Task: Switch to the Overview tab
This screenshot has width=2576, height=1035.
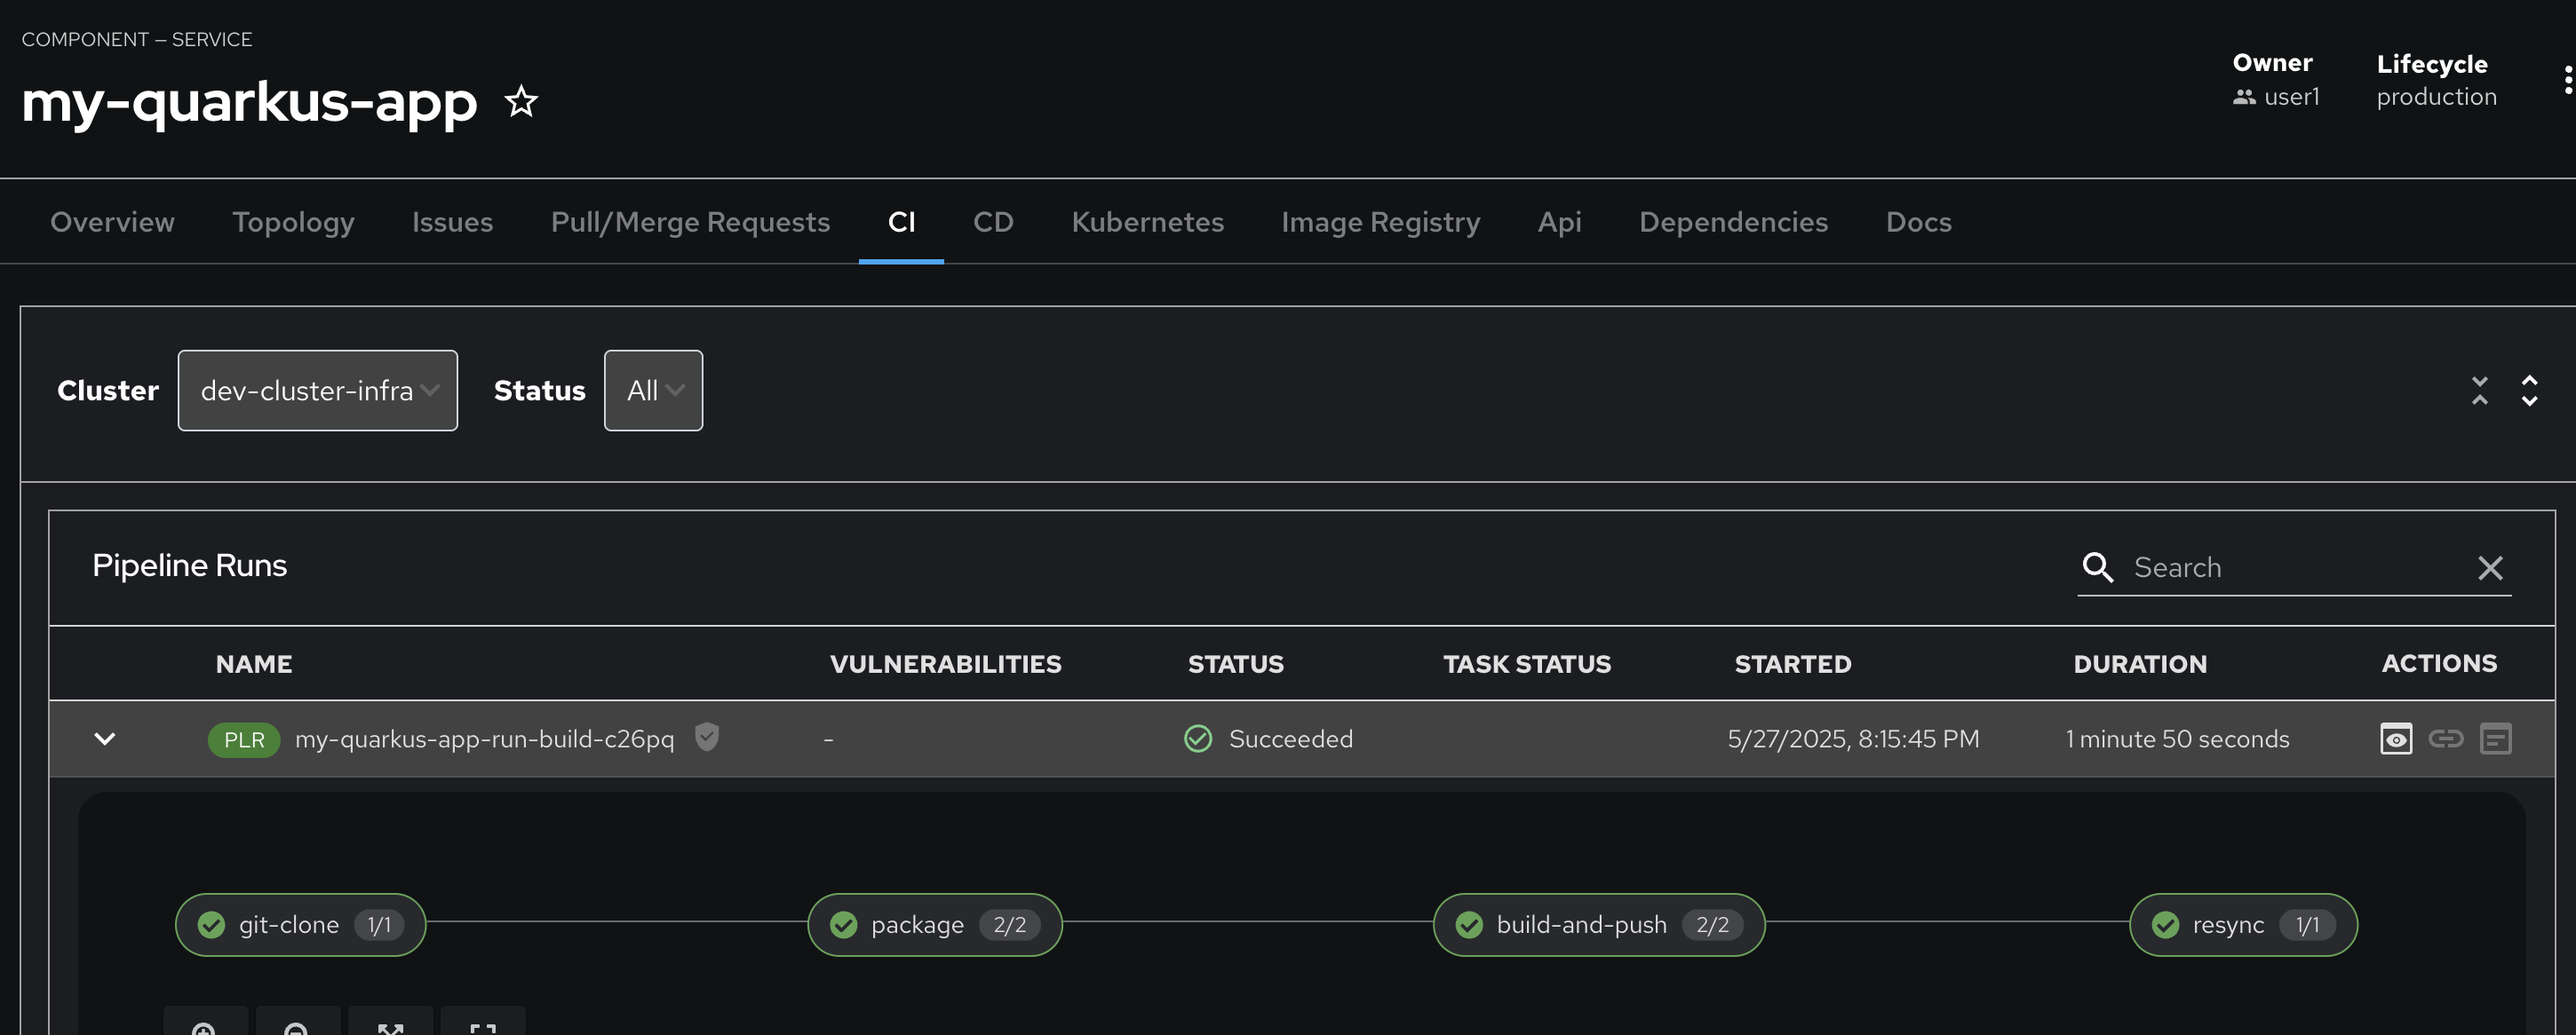Action: tap(112, 222)
